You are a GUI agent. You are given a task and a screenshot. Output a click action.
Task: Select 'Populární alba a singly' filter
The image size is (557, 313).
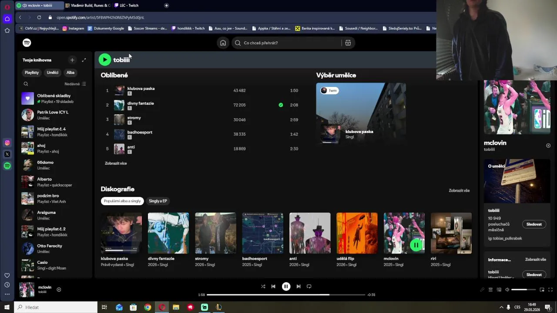pos(122,201)
